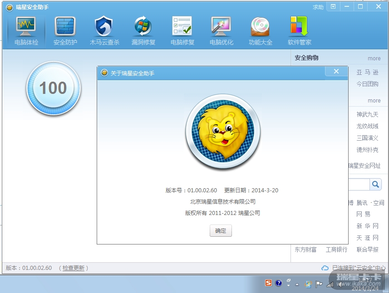Maximize the 瑞星安全助手 window
389x293 pixels.
pyautogui.click(x=360, y=7)
